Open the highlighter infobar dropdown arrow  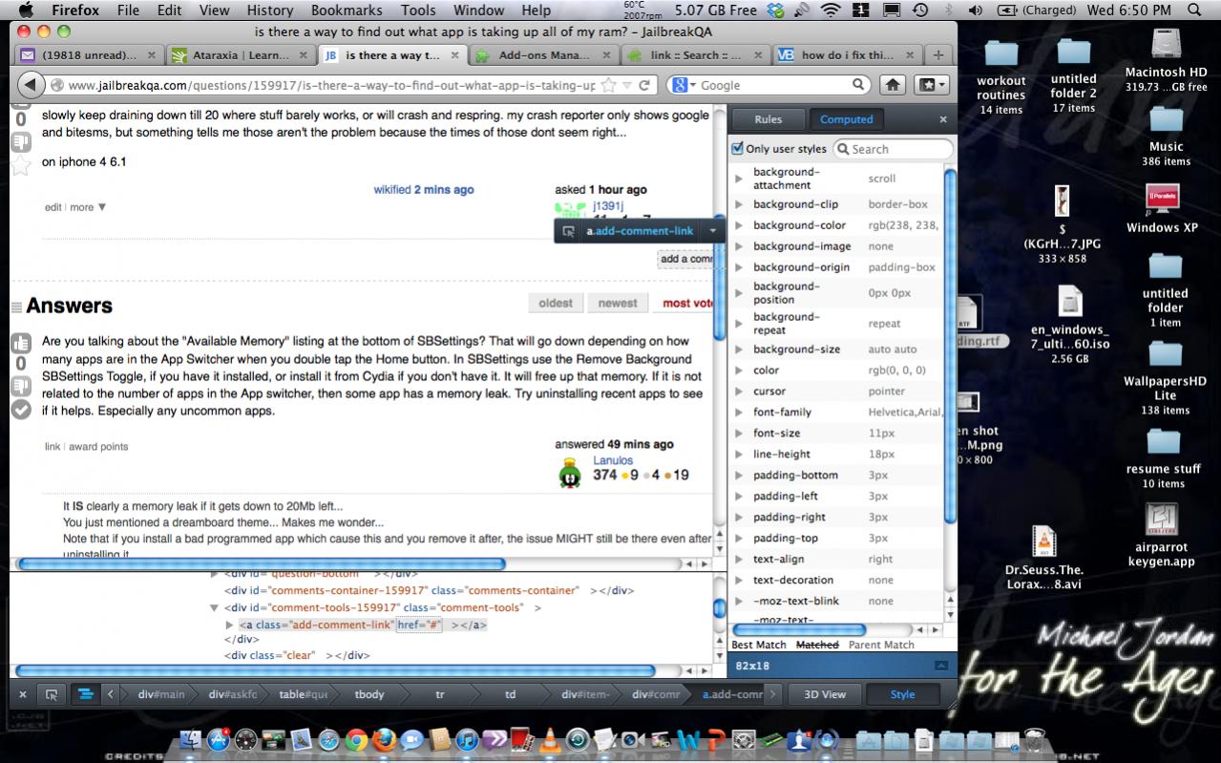[712, 230]
